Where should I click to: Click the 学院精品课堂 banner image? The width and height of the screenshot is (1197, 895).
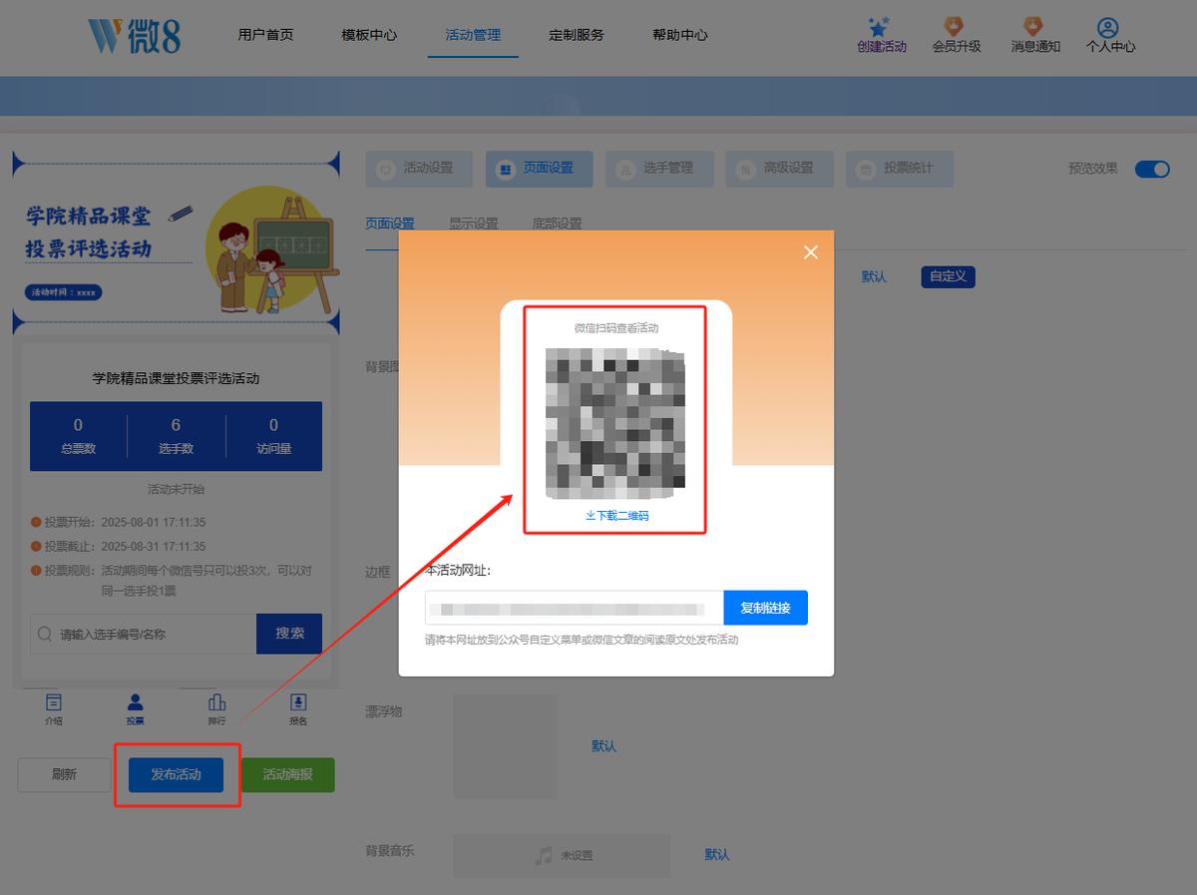176,243
